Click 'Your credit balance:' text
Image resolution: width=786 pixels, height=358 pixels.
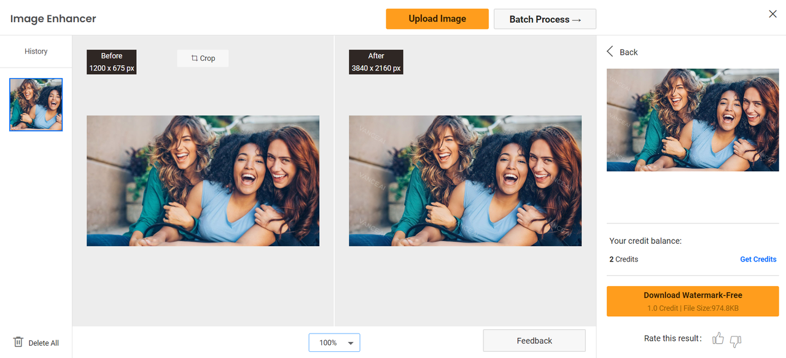pyautogui.click(x=645, y=241)
